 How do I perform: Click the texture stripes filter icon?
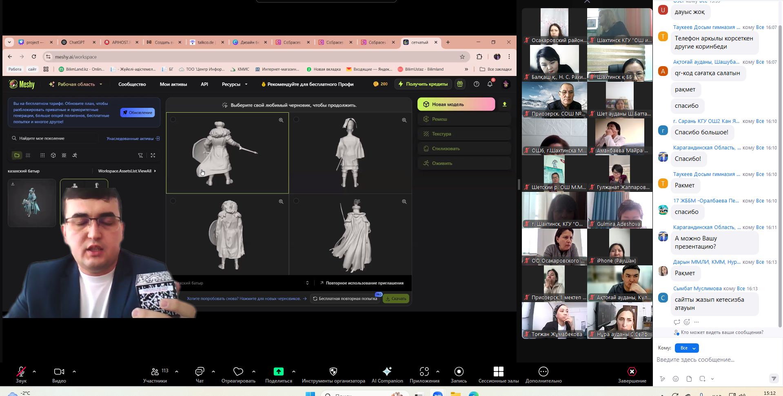(64, 155)
